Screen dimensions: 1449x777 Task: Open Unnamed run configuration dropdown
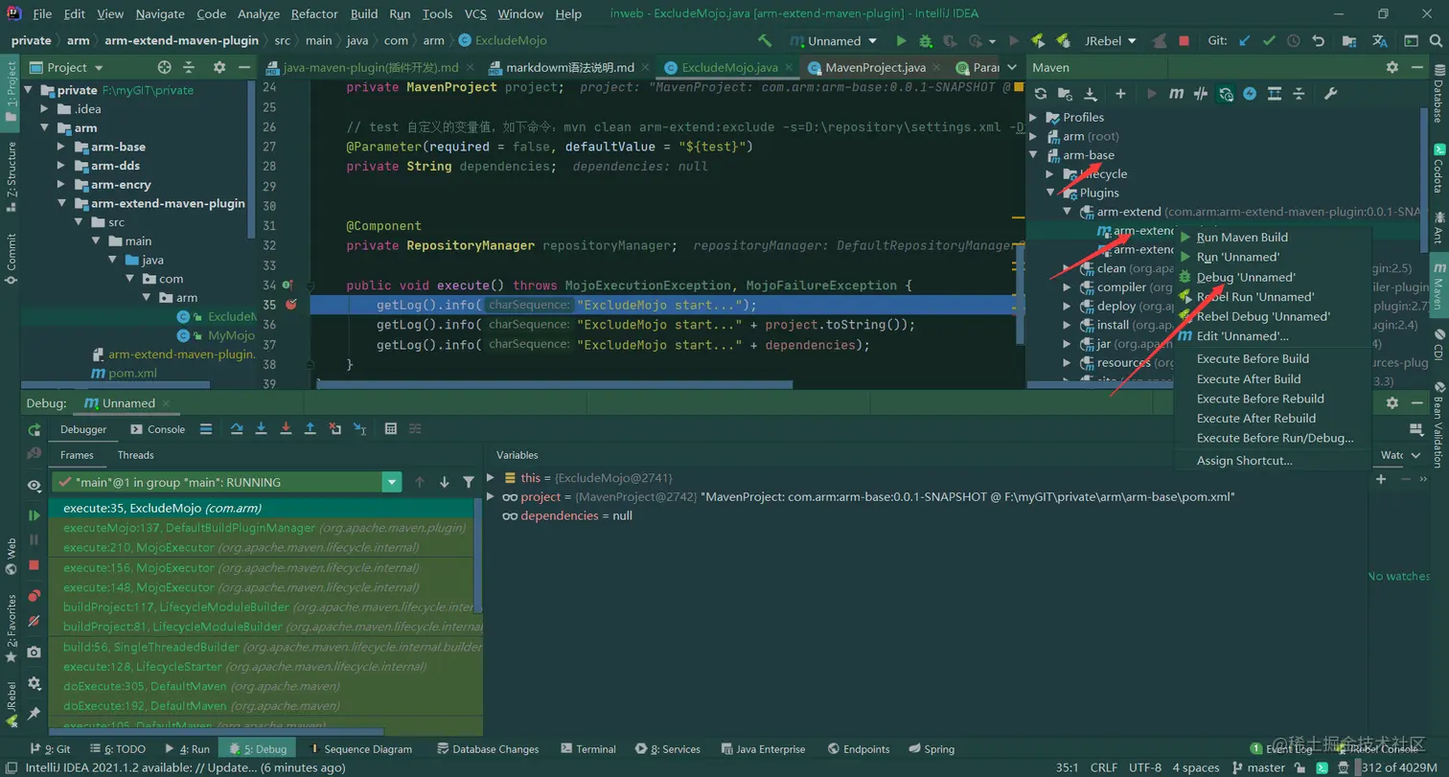(x=834, y=41)
